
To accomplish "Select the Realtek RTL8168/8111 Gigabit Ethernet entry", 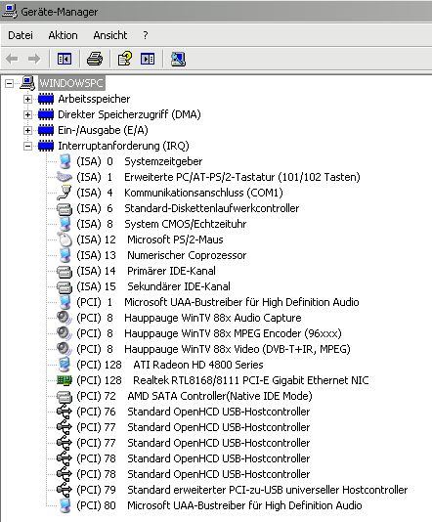I will pyautogui.click(x=223, y=380).
